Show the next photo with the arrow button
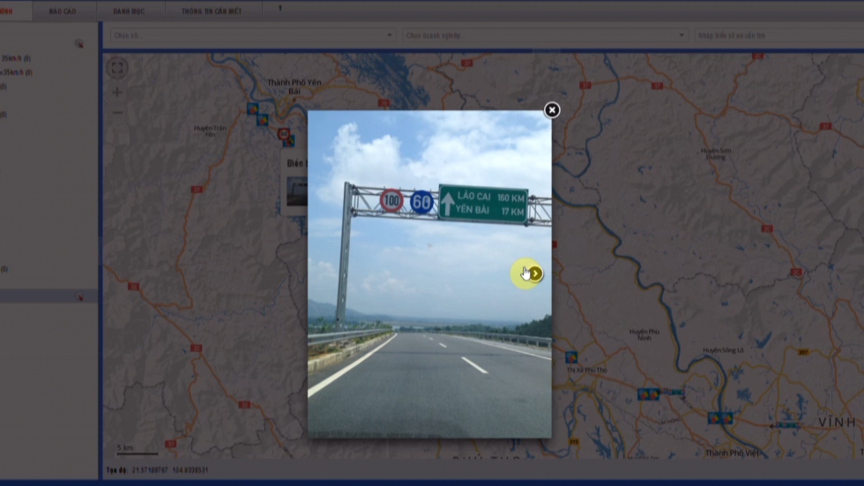 pyautogui.click(x=535, y=273)
